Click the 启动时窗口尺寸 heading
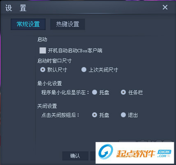 (x=54, y=61)
